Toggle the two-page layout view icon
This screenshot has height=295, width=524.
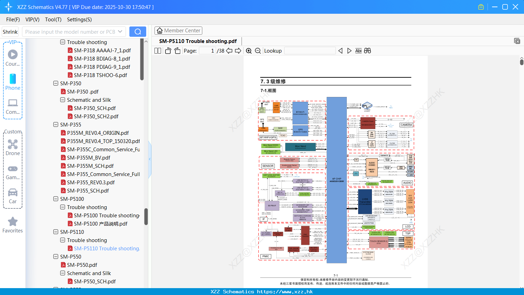158,51
